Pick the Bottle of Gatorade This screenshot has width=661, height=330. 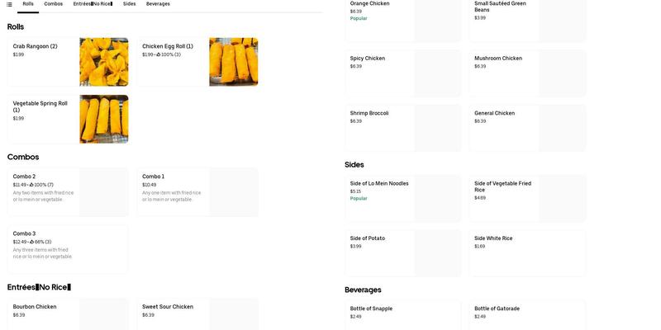527,314
